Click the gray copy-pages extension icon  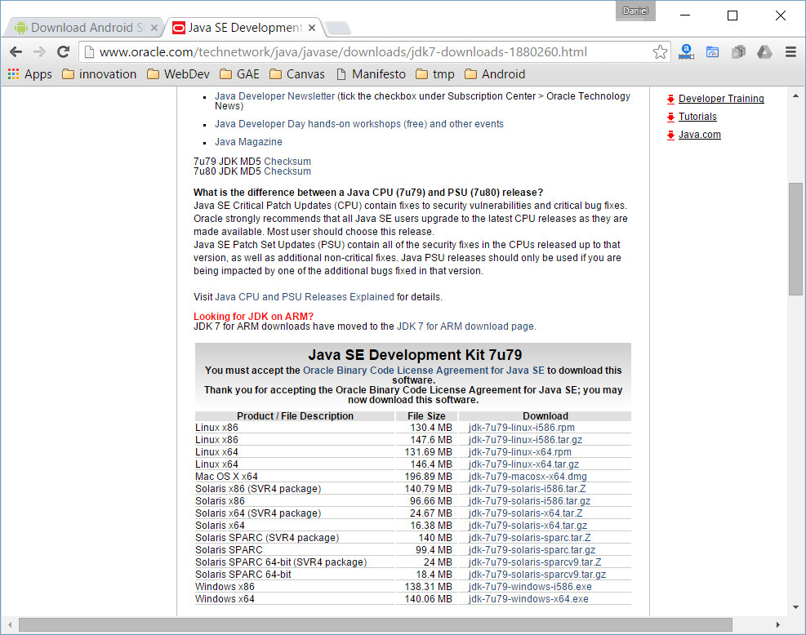739,52
